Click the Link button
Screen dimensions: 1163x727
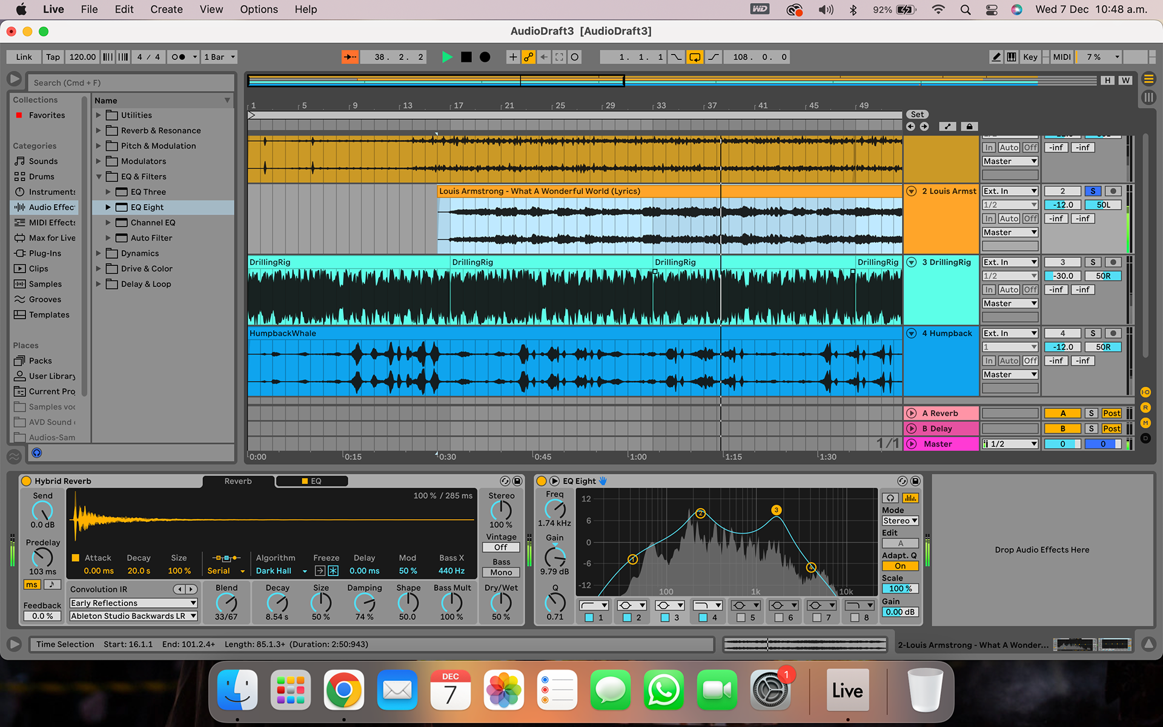[24, 57]
